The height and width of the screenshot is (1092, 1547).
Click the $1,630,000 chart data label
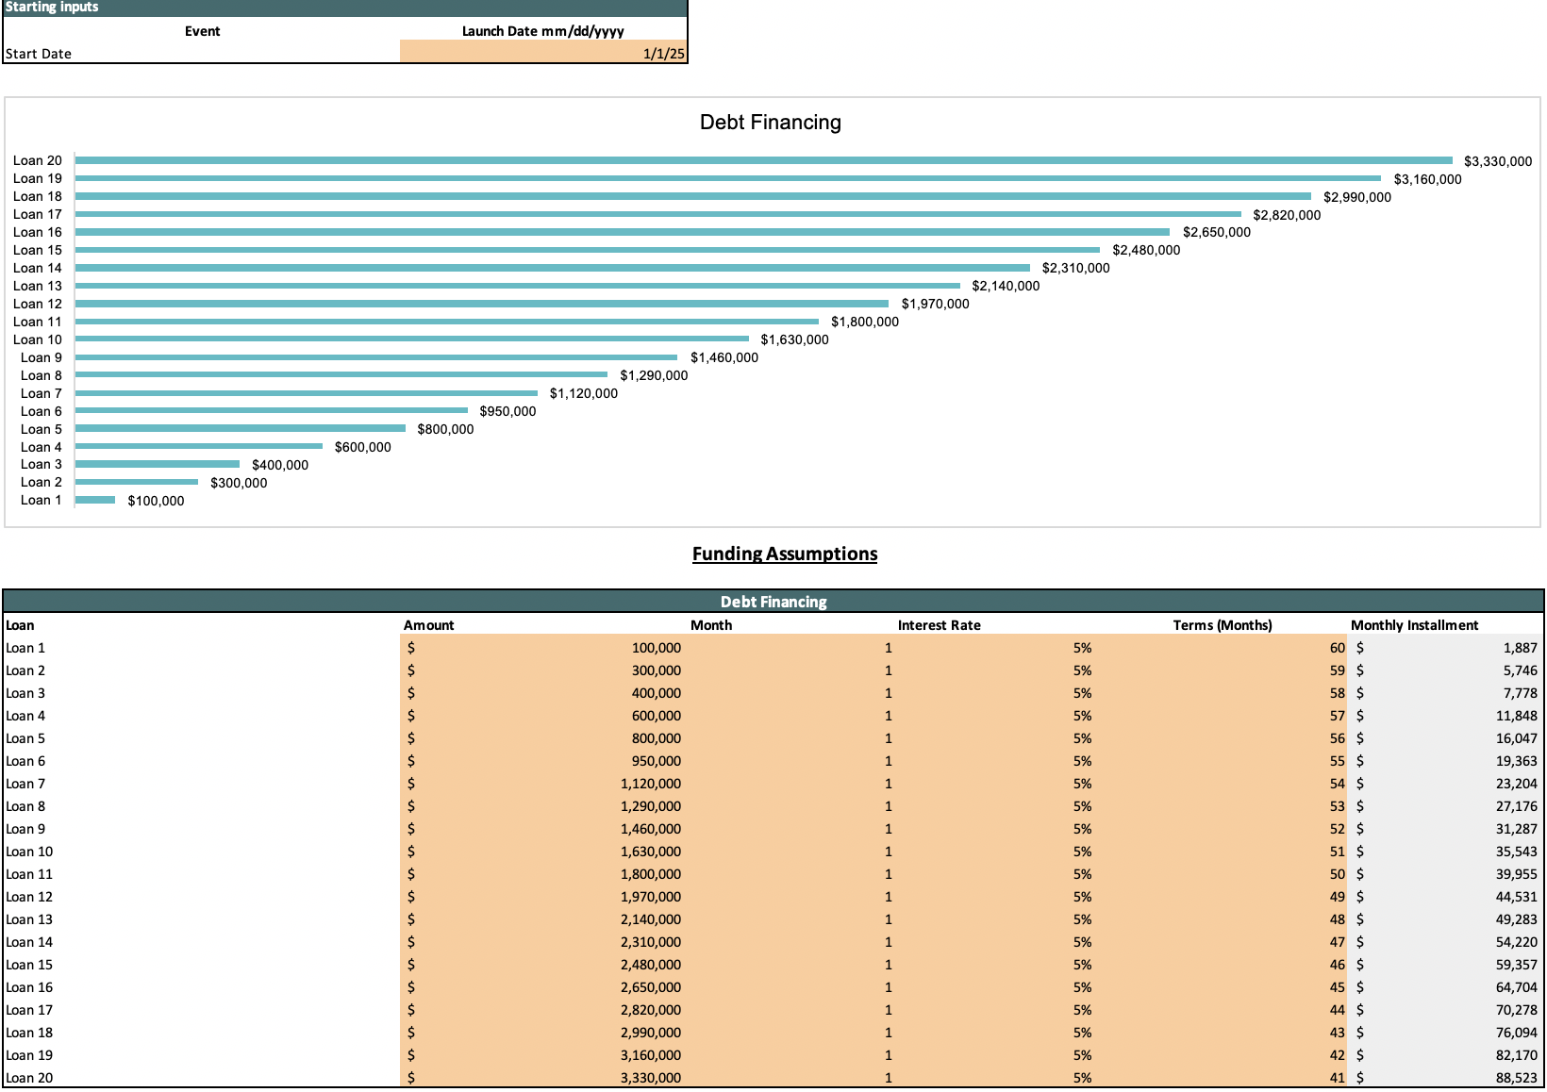(x=794, y=339)
